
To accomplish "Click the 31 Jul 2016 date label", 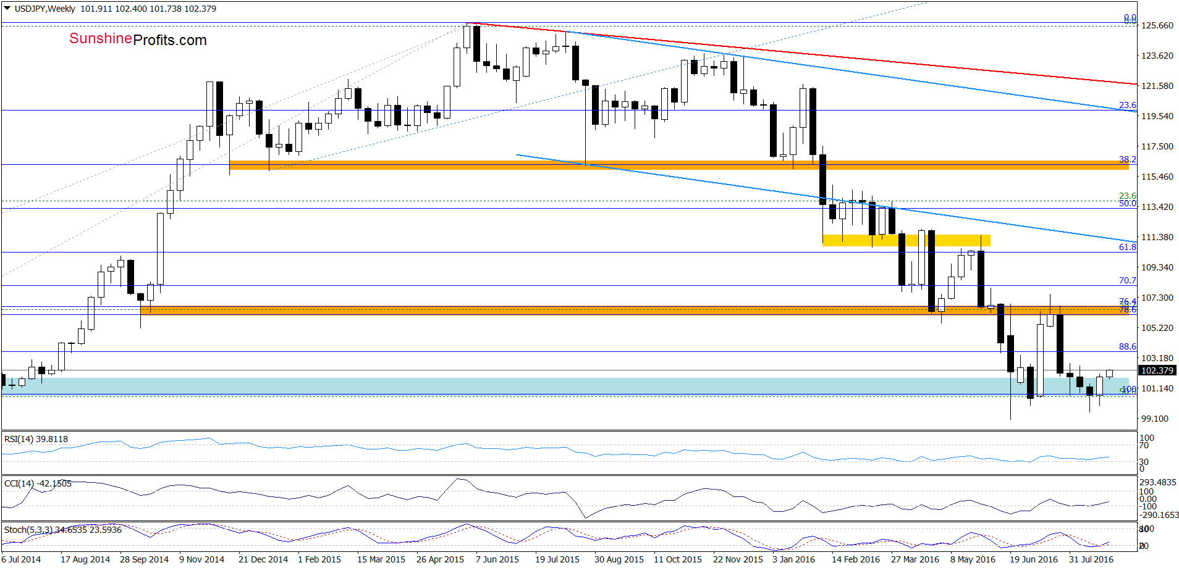I will pyautogui.click(x=1091, y=559).
